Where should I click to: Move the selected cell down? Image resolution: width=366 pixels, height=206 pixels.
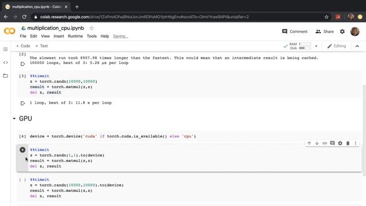(317, 143)
